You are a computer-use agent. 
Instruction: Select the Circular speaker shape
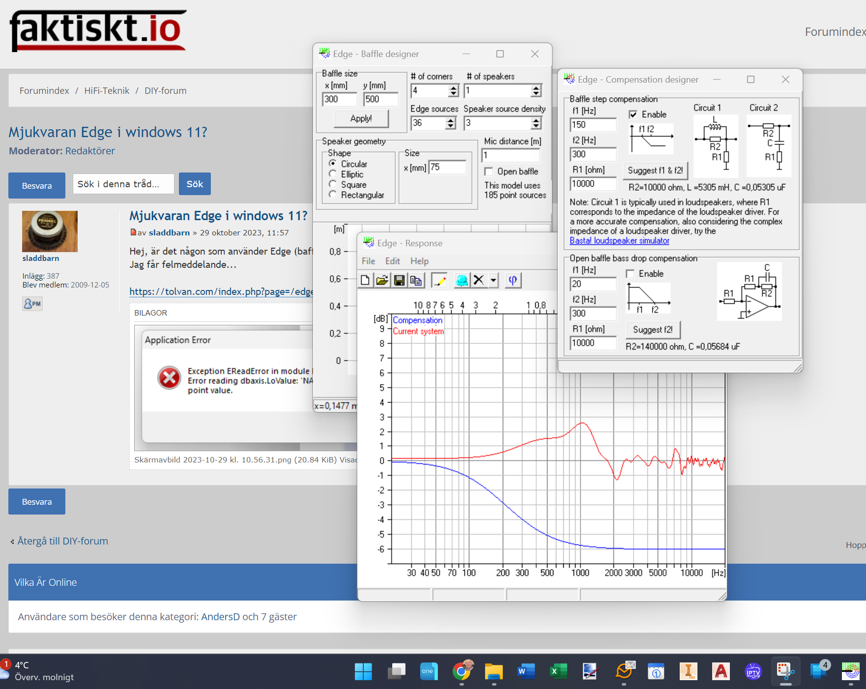[333, 164]
